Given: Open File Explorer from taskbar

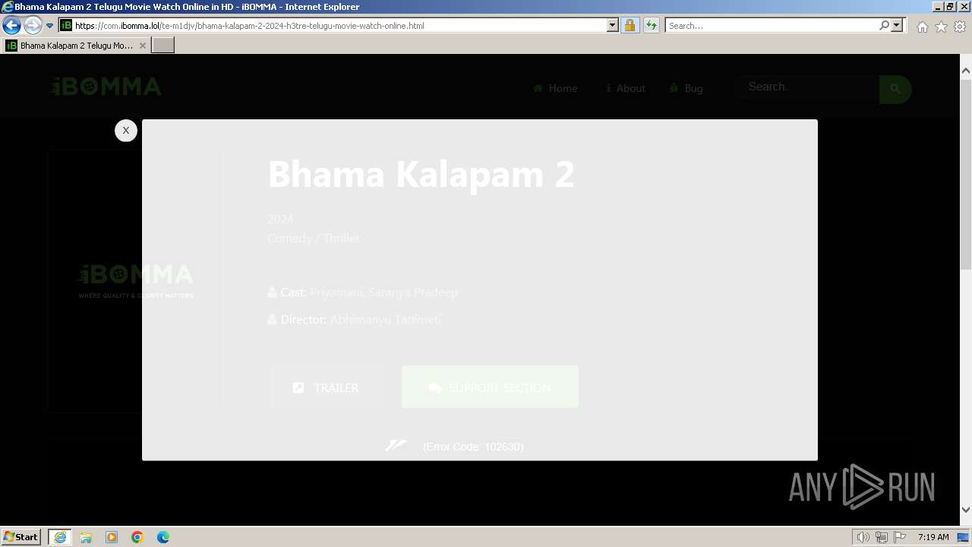Looking at the screenshot, I should [x=86, y=537].
